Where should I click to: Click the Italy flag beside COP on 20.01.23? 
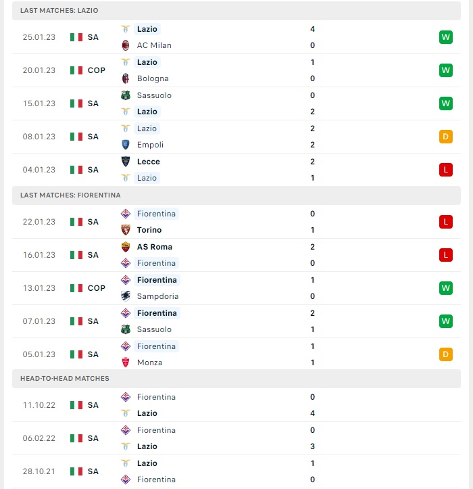76,70
